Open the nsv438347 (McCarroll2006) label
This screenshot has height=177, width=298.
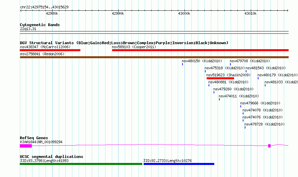point(45,47)
